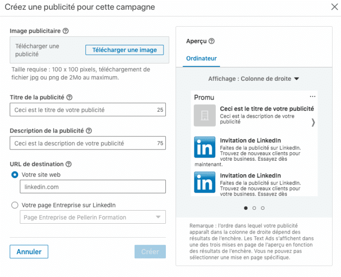Switch to the Ordinateur preview tab
Viewport: 341px width, 277px height.
click(x=201, y=58)
